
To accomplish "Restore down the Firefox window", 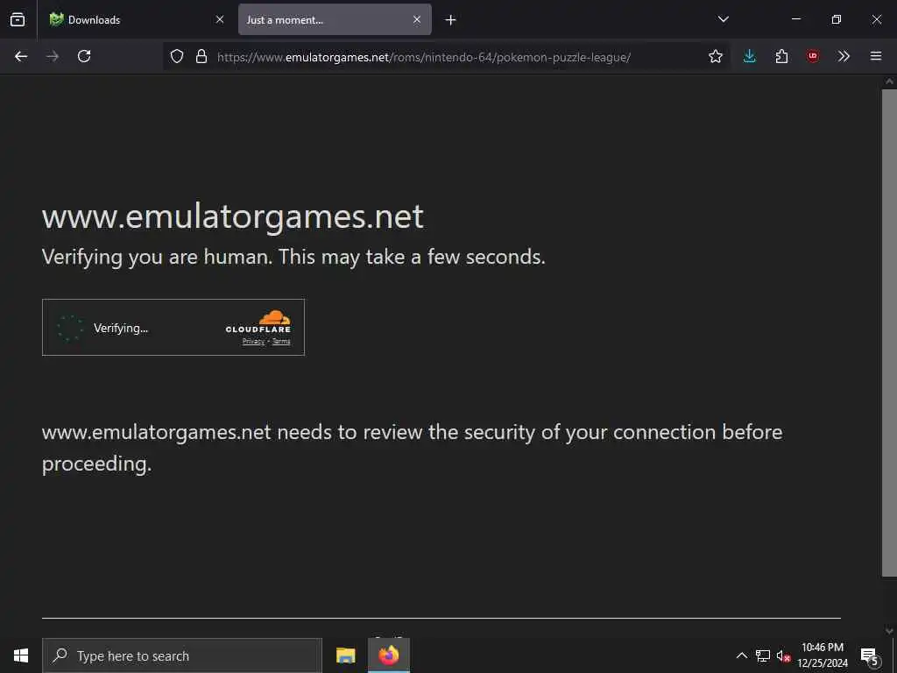I will [837, 19].
